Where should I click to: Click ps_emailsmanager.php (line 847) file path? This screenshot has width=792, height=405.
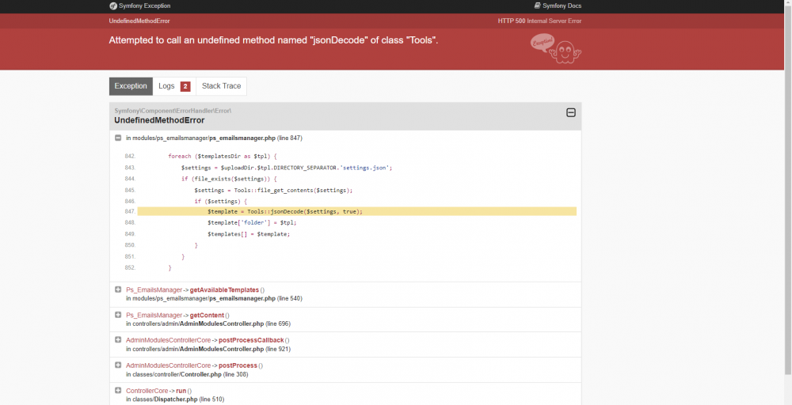[214, 138]
